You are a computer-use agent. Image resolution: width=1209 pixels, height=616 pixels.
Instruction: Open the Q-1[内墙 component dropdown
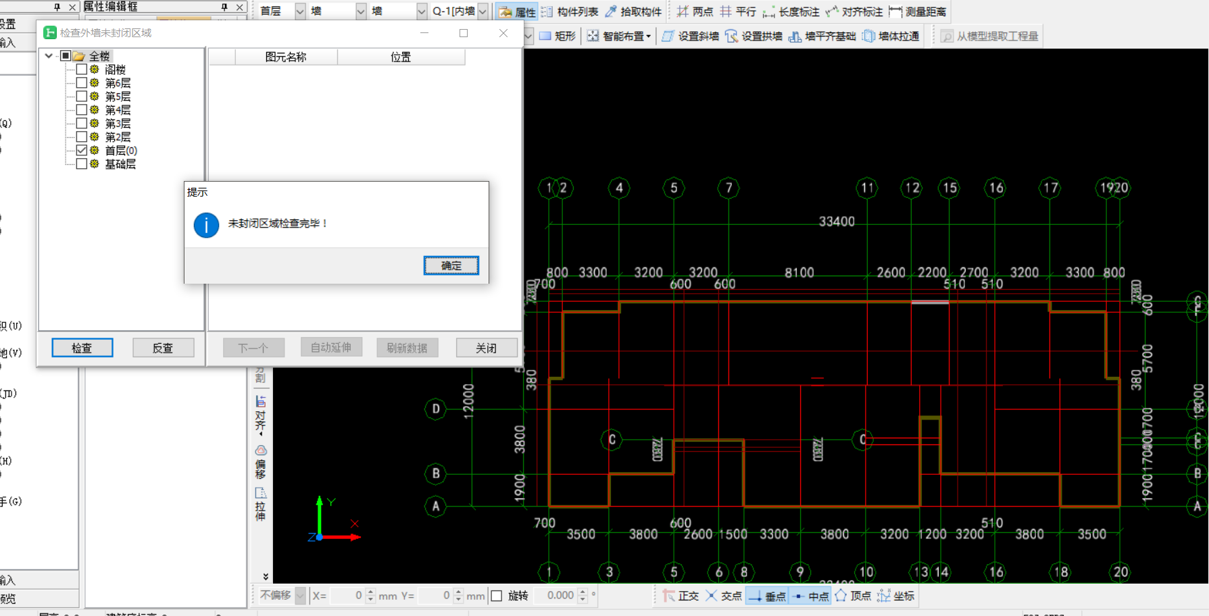pos(483,11)
